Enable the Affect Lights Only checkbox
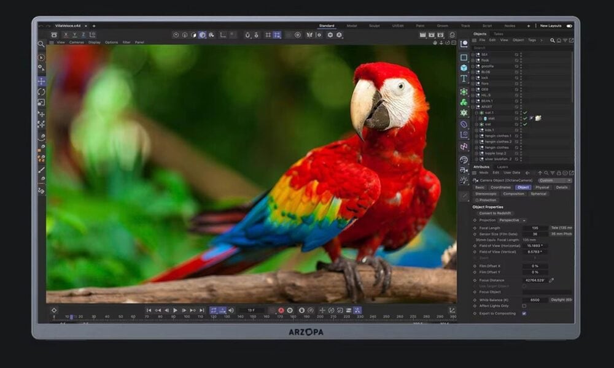The image size is (614, 368). 524,305
